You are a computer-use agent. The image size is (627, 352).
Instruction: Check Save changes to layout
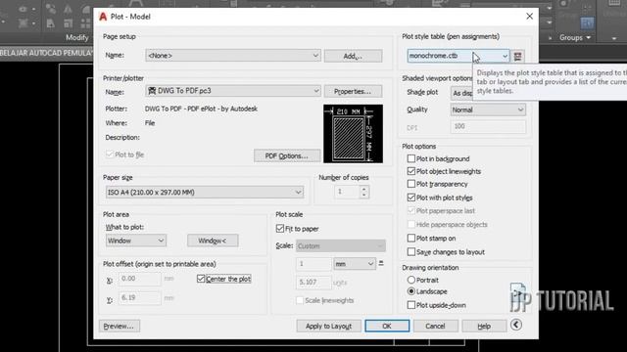click(x=411, y=252)
